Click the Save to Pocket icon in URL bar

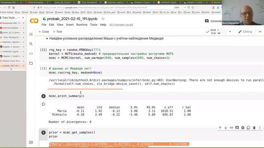pos(189,7)
